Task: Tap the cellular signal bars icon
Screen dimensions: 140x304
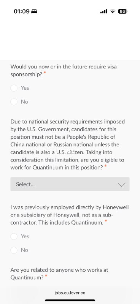Action: click(x=104, y=12)
